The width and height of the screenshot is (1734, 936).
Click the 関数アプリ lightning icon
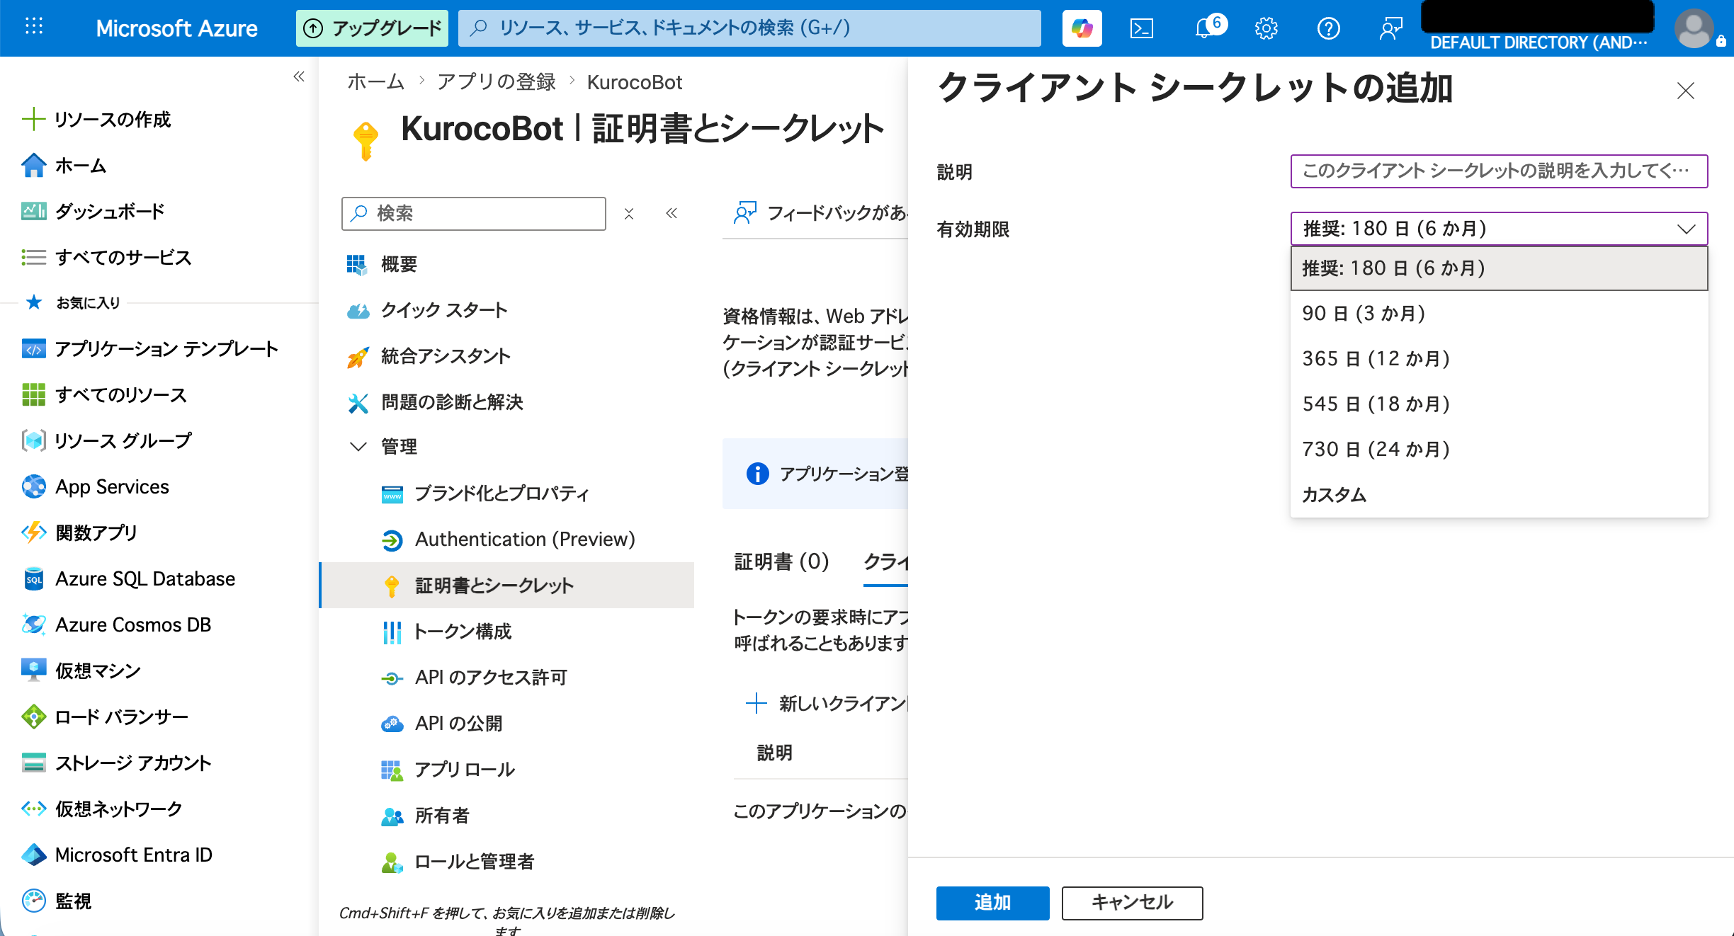[33, 532]
